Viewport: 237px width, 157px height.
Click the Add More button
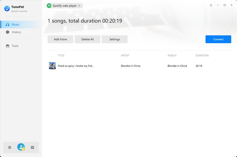60,39
